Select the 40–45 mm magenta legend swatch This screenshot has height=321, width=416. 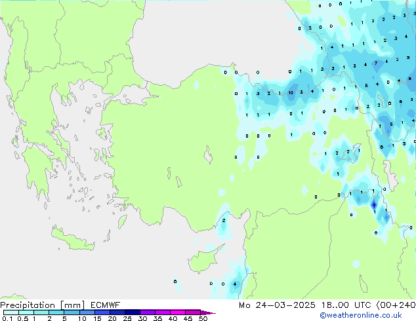coord(178,312)
